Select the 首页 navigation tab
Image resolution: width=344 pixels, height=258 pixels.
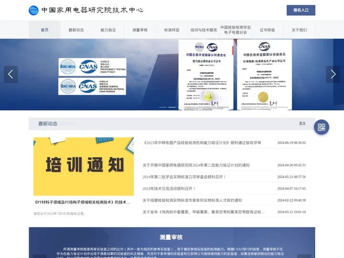pos(44,30)
